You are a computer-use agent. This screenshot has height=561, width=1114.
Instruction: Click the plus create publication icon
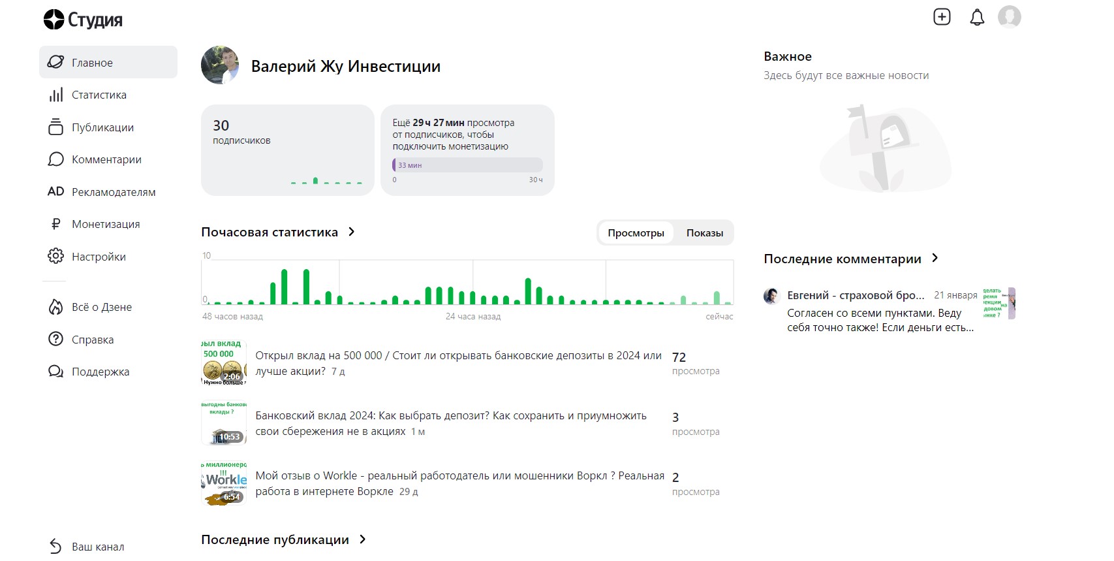coord(942,17)
